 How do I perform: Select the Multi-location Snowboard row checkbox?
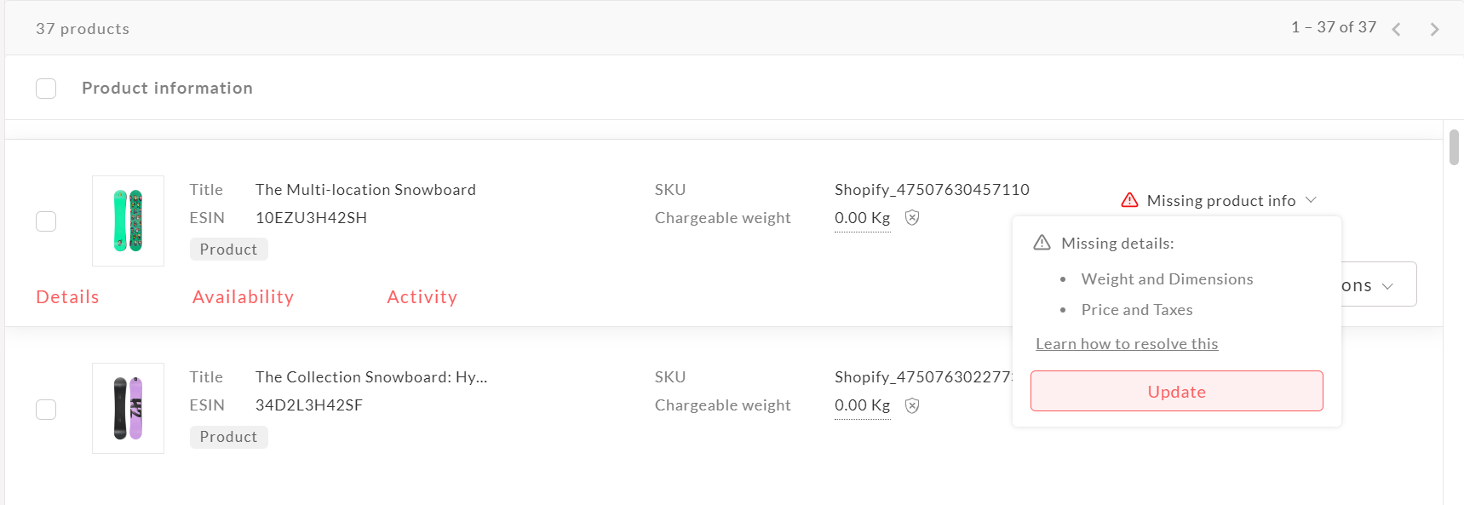46,221
